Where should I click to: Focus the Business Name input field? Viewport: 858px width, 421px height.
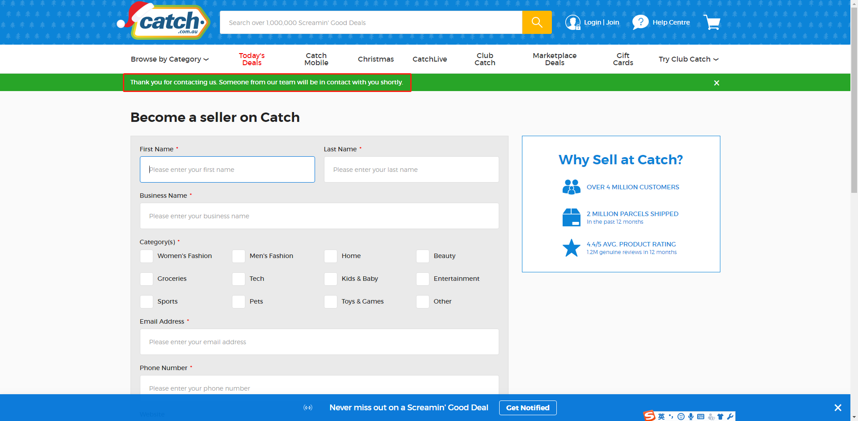pos(319,216)
